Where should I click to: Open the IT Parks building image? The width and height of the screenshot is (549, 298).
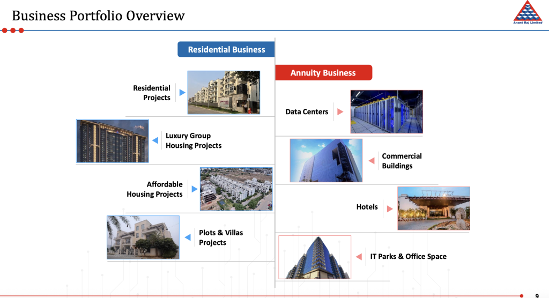314,257
